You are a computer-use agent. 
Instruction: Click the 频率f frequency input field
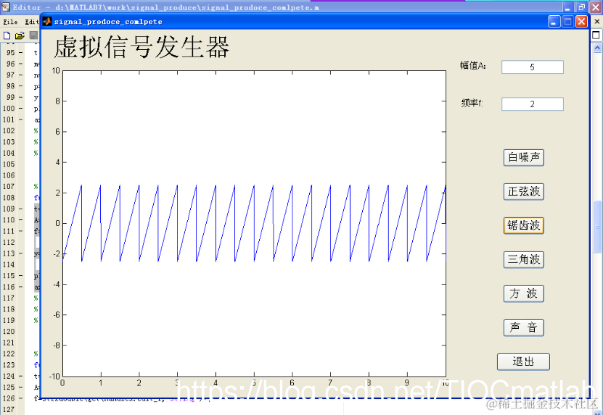(x=532, y=104)
